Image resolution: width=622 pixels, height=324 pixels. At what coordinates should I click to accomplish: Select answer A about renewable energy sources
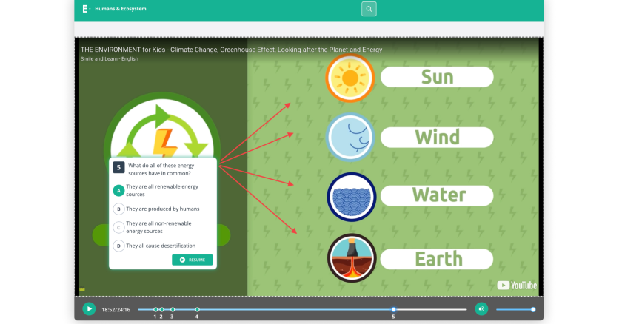coord(118,190)
